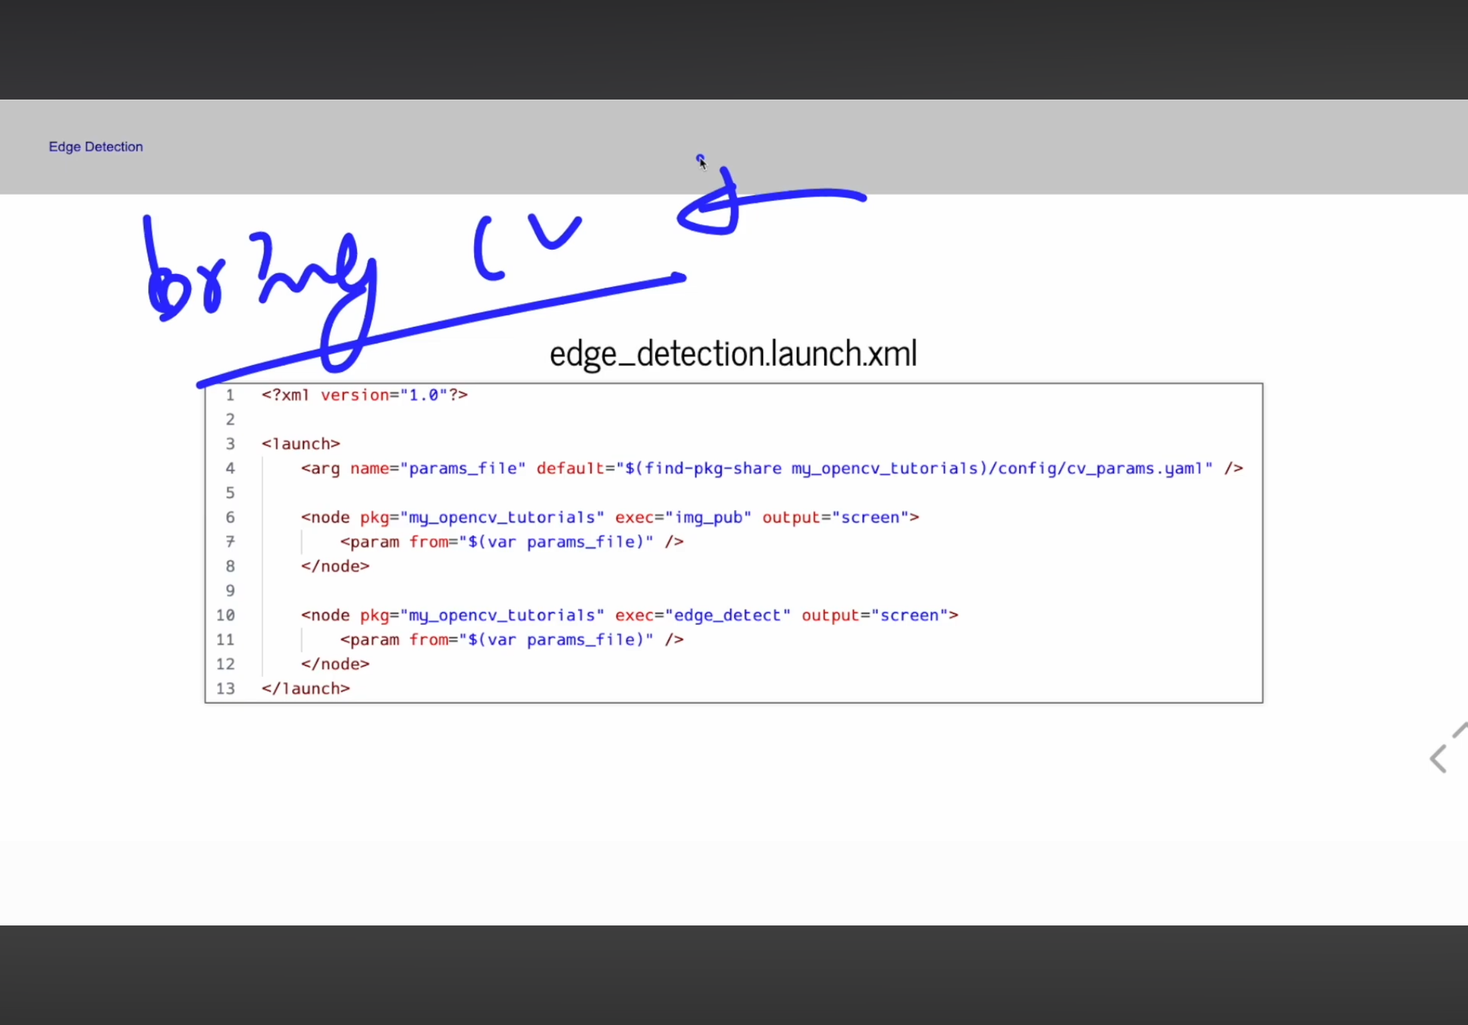Viewport: 1468px width, 1025px height.
Task: Click the closing node tag on line 8
Action: (335, 566)
